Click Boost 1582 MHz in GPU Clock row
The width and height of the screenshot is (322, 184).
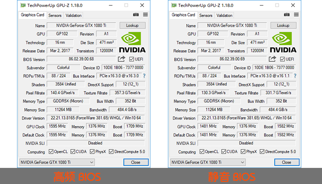[286, 126]
